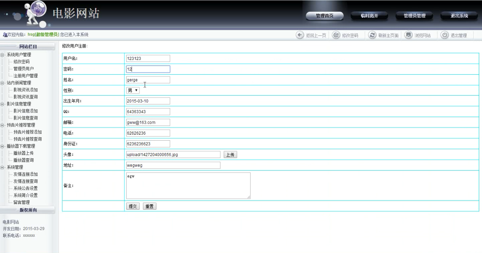Screen dimensions: 482x253
Task: Collapse the 影片信息管理 tree node
Action: 3,104
